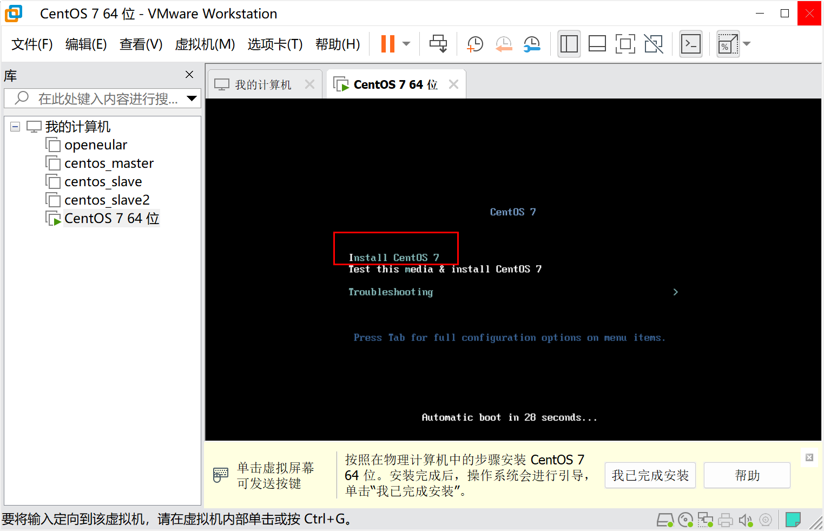Select openeular virtual machine
The height and width of the screenshot is (531, 824).
click(96, 145)
